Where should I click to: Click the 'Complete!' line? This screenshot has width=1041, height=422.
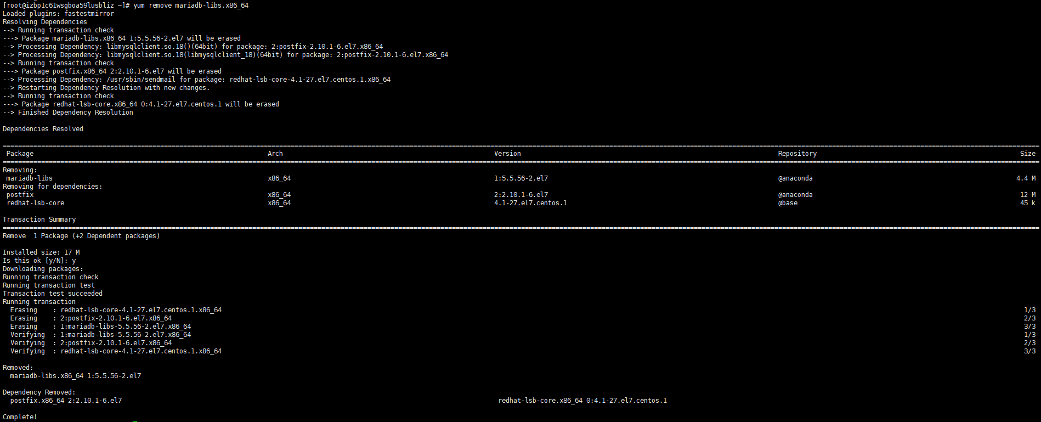(x=20, y=417)
